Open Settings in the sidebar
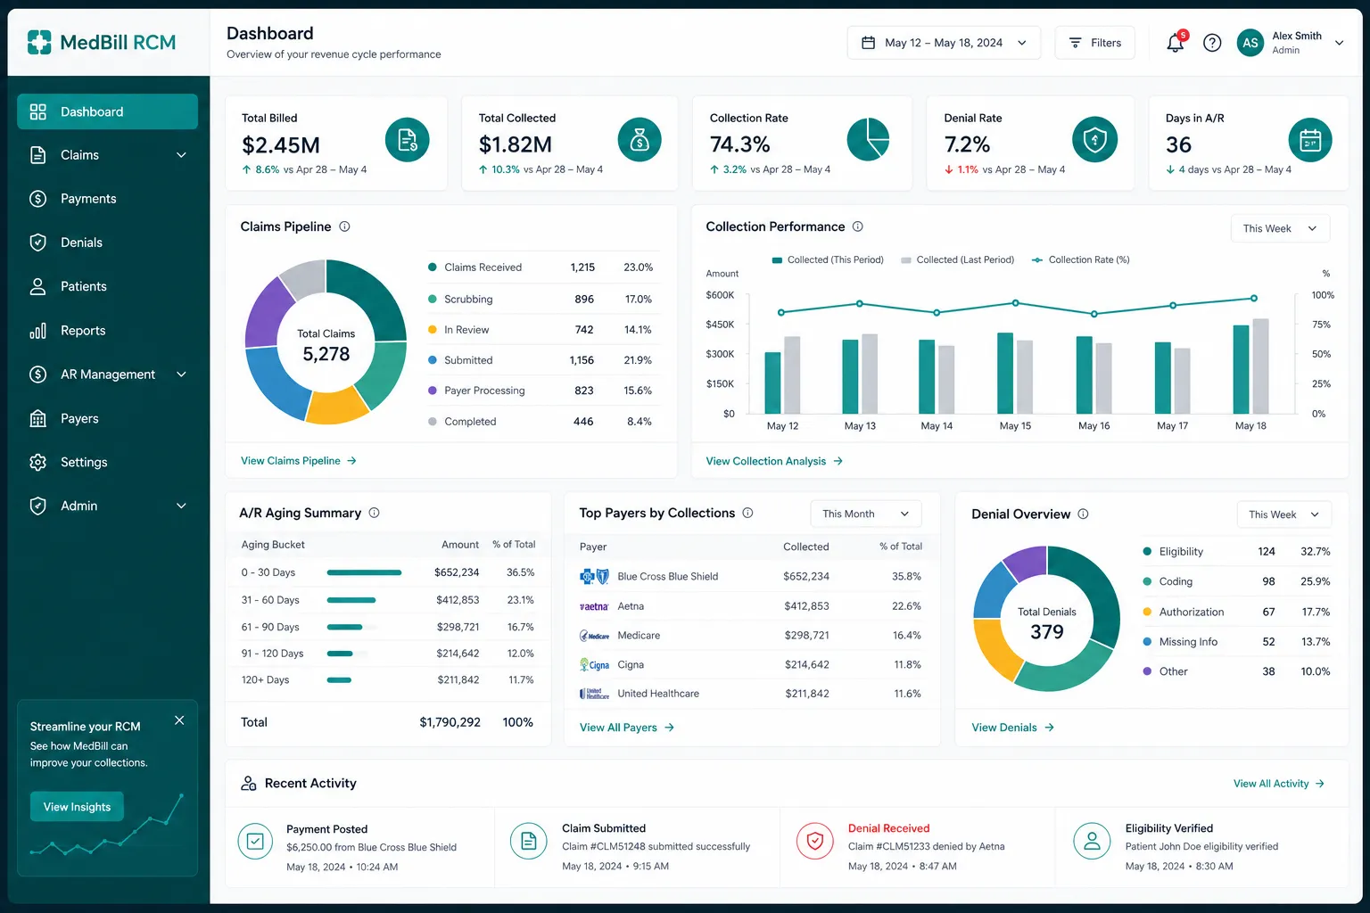Screen dimensions: 1370x913 [x=107, y=462]
